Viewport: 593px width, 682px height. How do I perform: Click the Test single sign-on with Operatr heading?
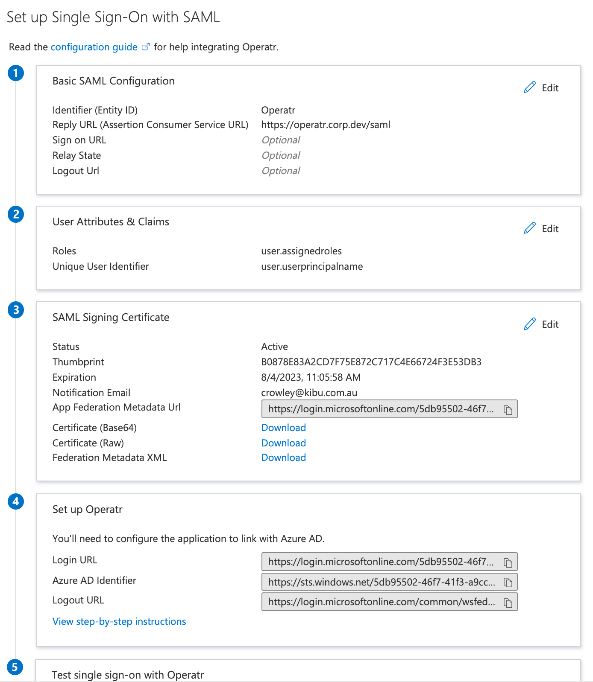(x=128, y=675)
